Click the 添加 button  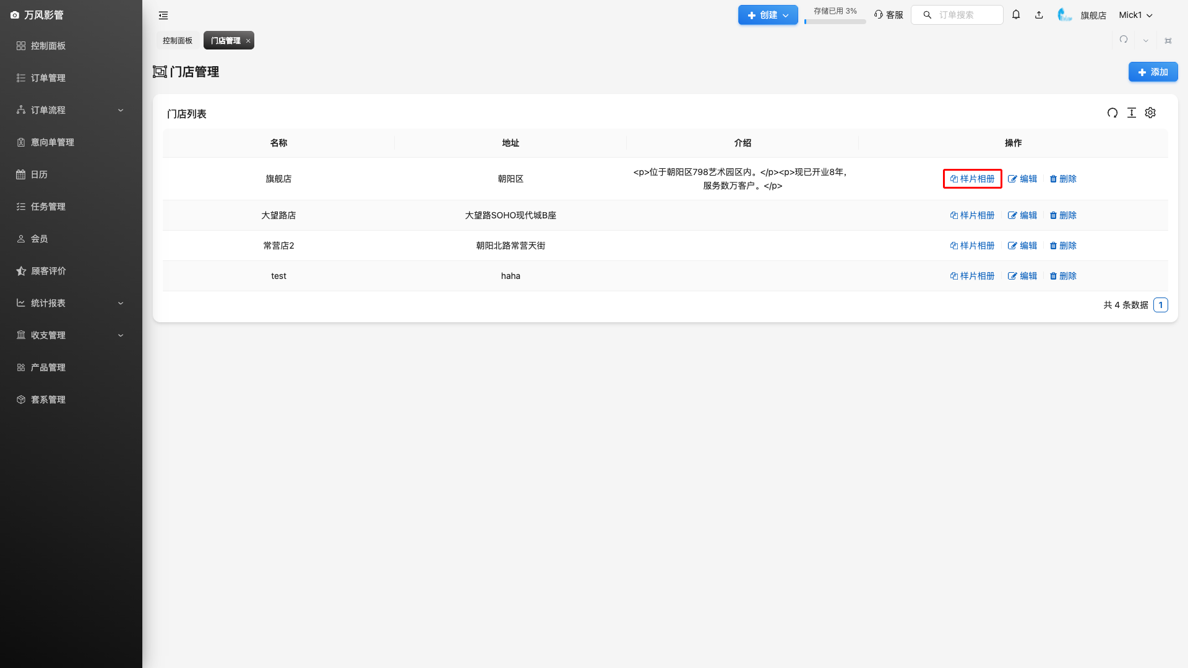tap(1153, 72)
